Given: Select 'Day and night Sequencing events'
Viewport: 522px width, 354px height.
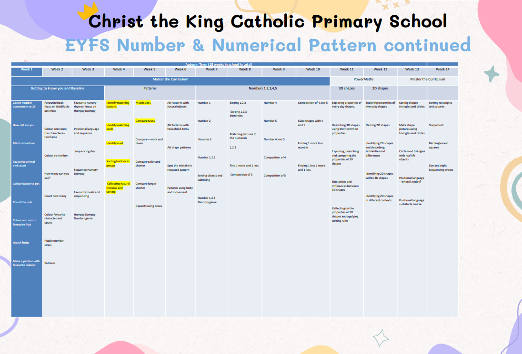Looking at the screenshot, I should (441, 167).
